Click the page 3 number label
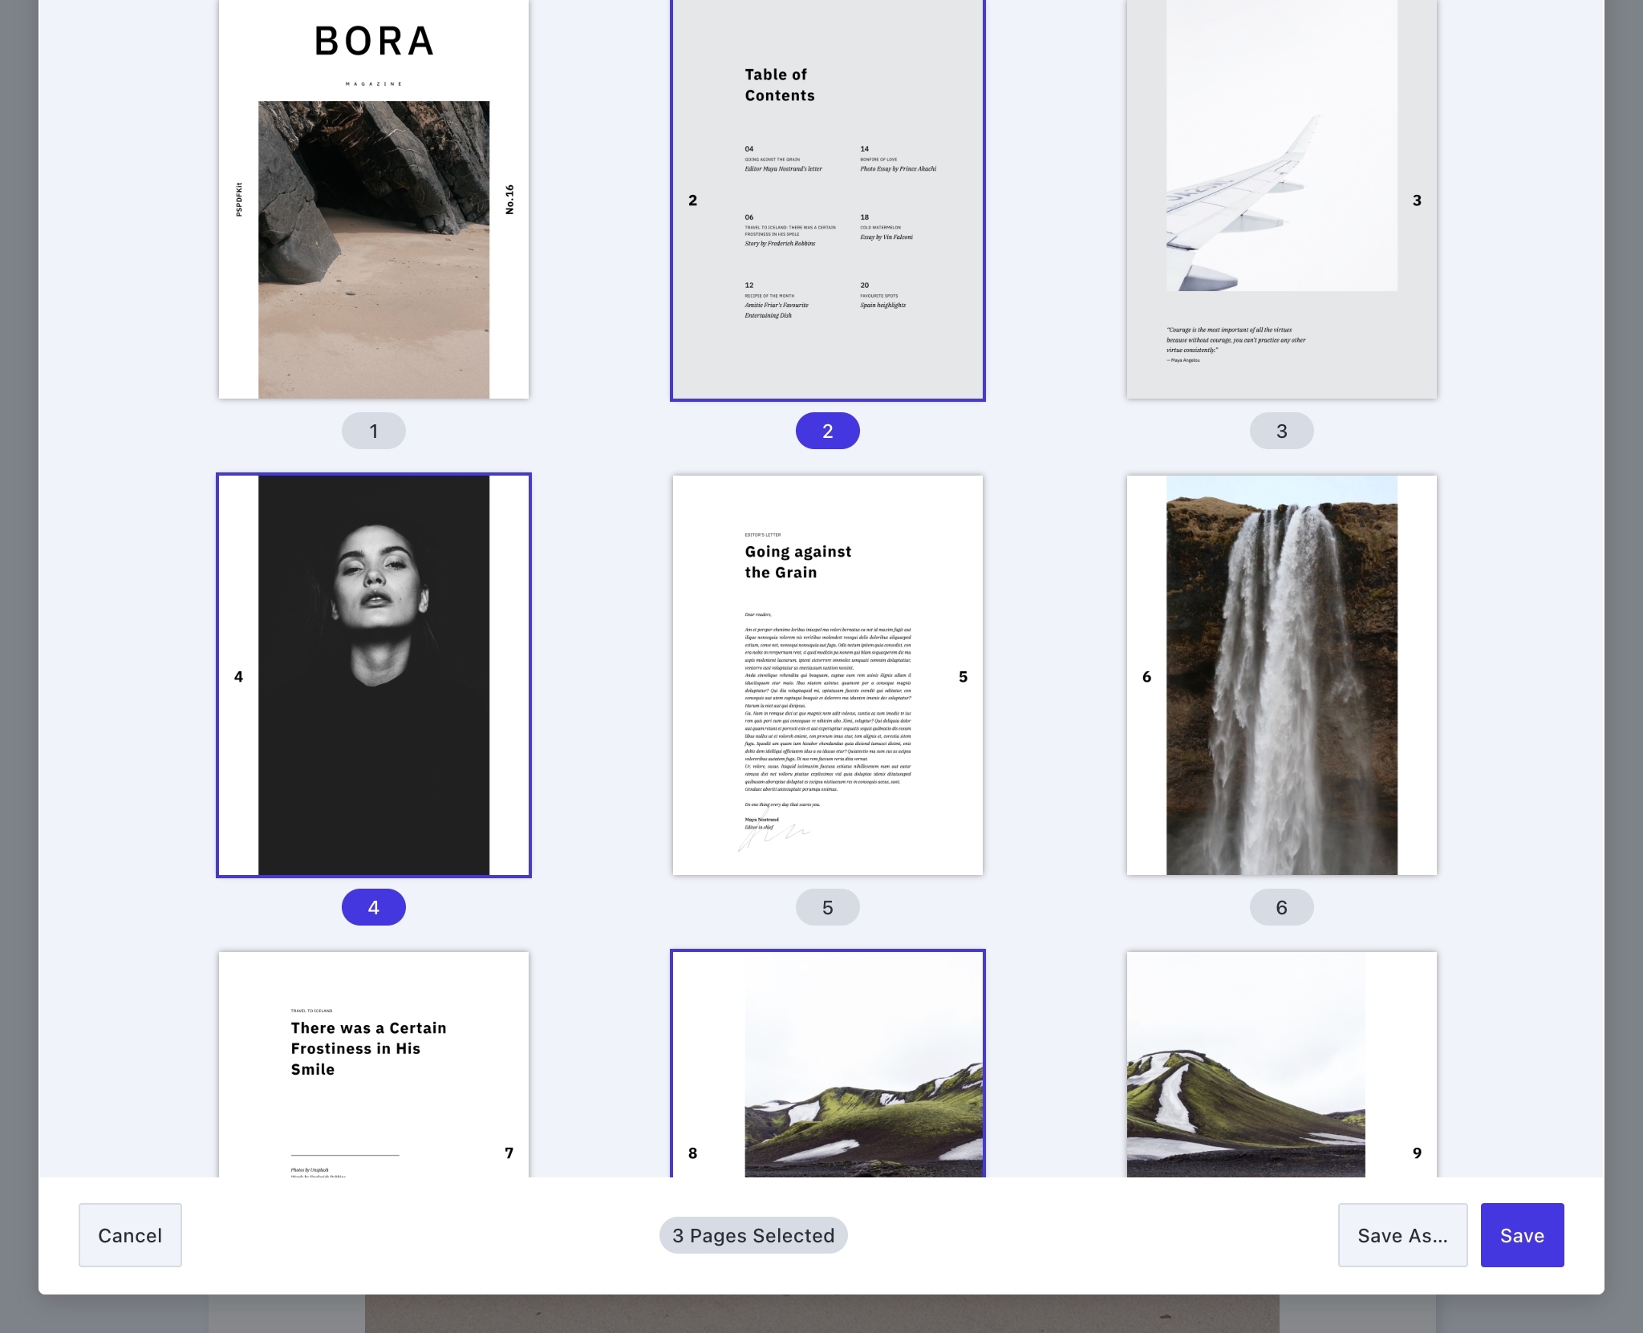Screen dimensions: 1643x1333 (1281, 432)
